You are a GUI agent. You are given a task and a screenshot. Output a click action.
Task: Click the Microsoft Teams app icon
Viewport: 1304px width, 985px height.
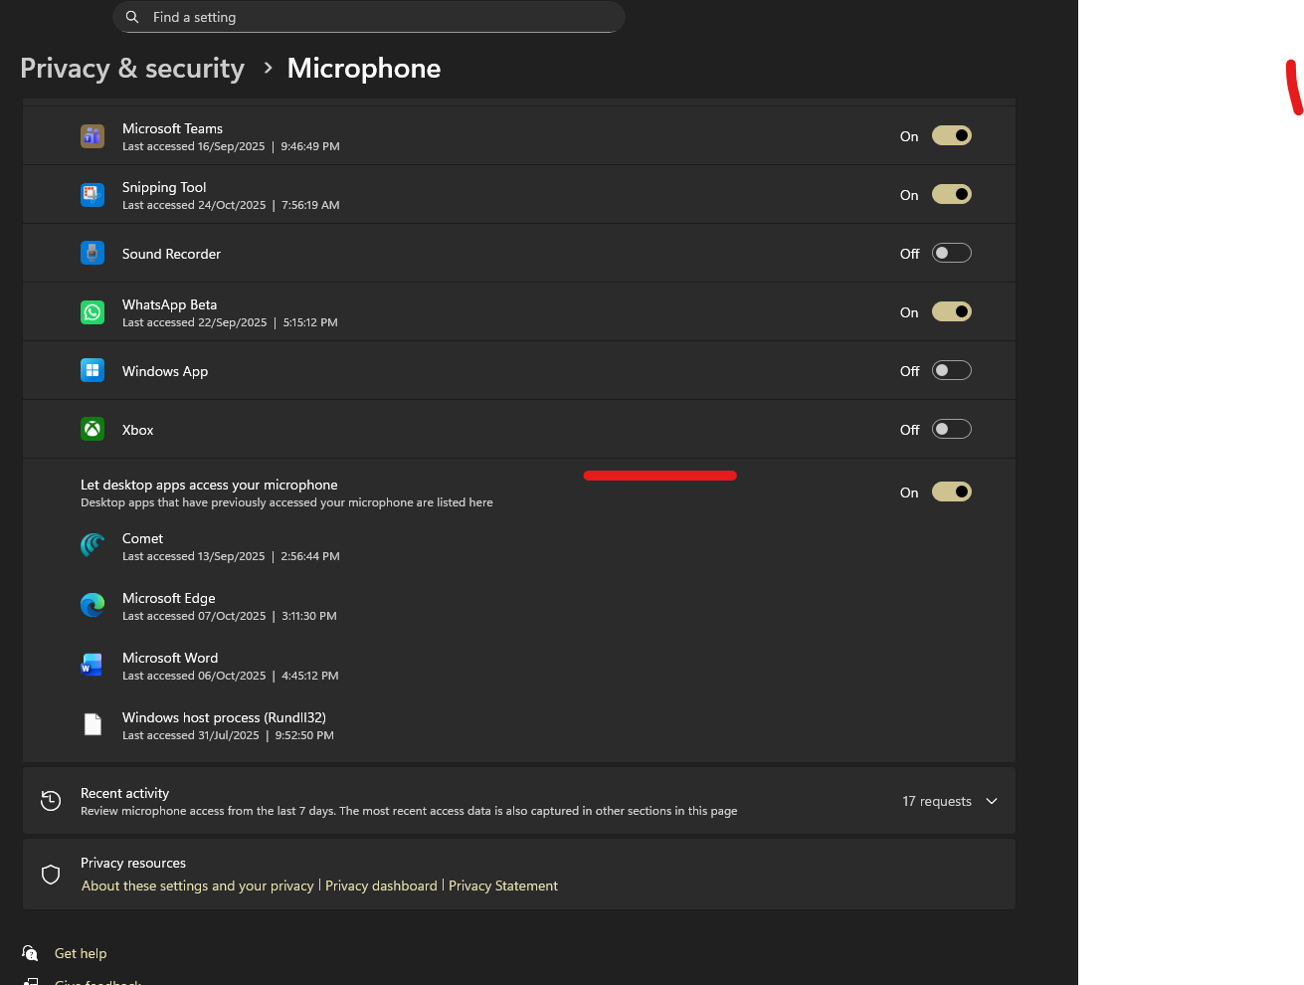tap(93, 136)
